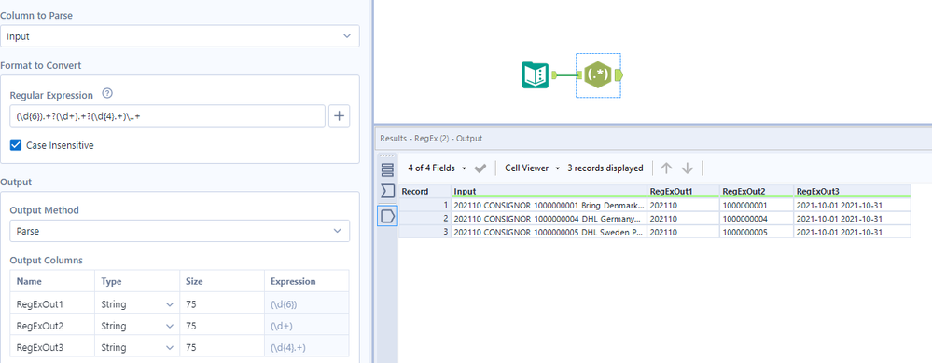Click the (\d+) expression cell
Screen dimensions: 932x363
(x=306, y=326)
